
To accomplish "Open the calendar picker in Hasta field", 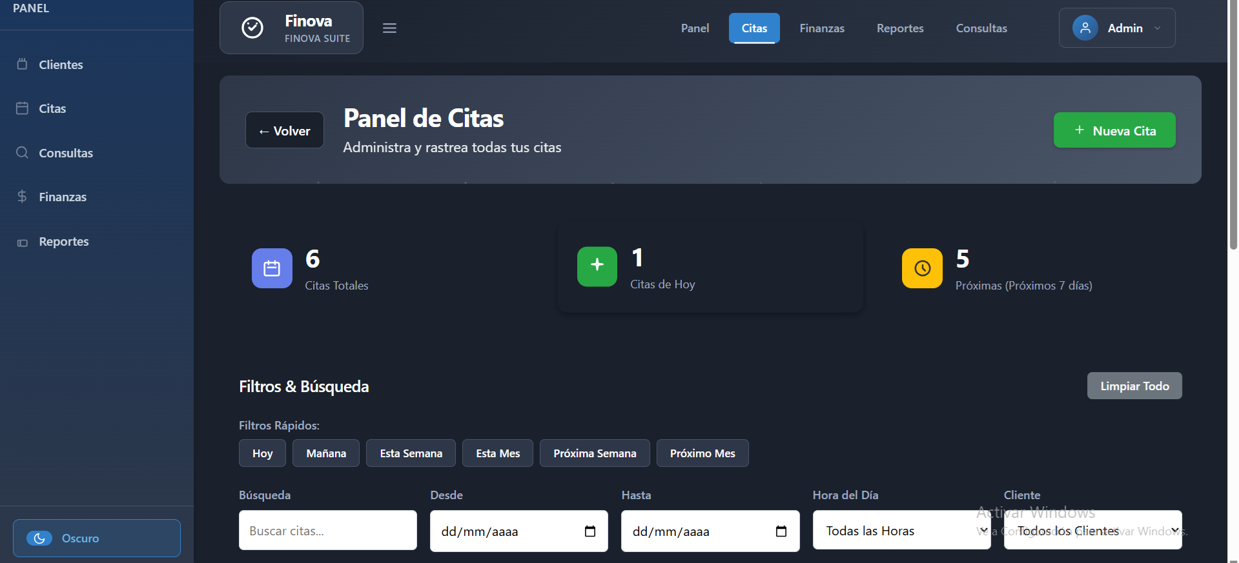I will coord(781,531).
